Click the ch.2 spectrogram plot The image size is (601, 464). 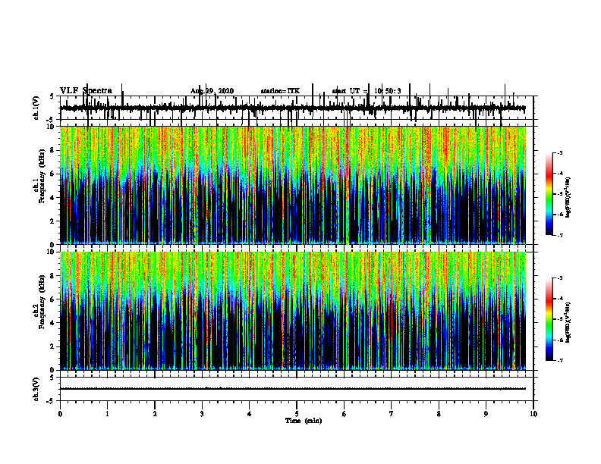(x=293, y=311)
